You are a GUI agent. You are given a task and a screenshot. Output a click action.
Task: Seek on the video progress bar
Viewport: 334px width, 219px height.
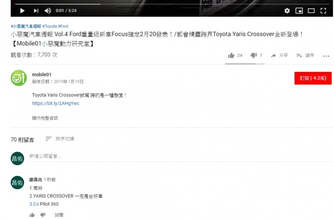click(172, 4)
